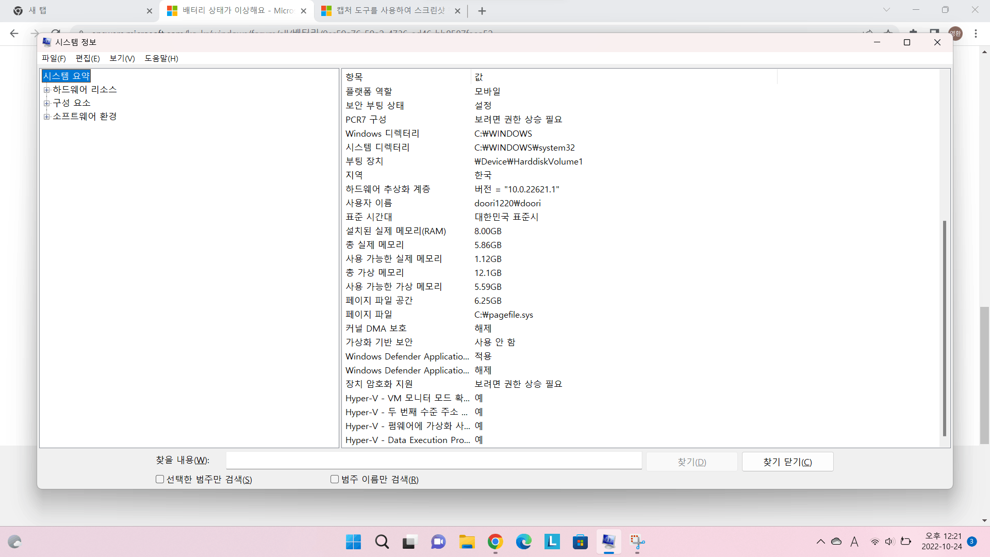Open File Explorer from taskbar

[x=467, y=542]
